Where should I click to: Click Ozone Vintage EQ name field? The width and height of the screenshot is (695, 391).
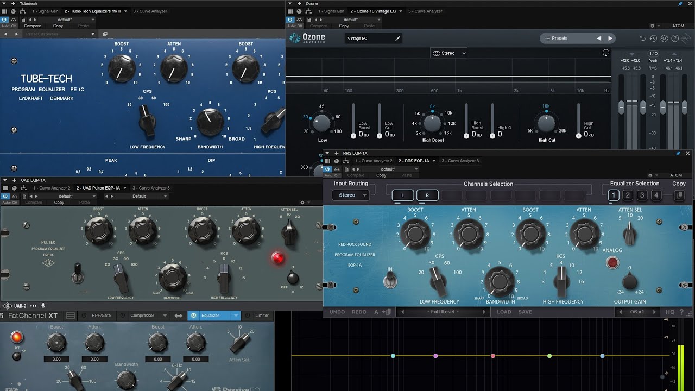(x=374, y=39)
